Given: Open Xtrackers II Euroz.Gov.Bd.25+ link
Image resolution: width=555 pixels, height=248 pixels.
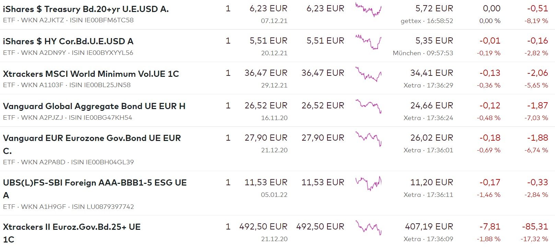Looking at the screenshot, I should point(71,227).
